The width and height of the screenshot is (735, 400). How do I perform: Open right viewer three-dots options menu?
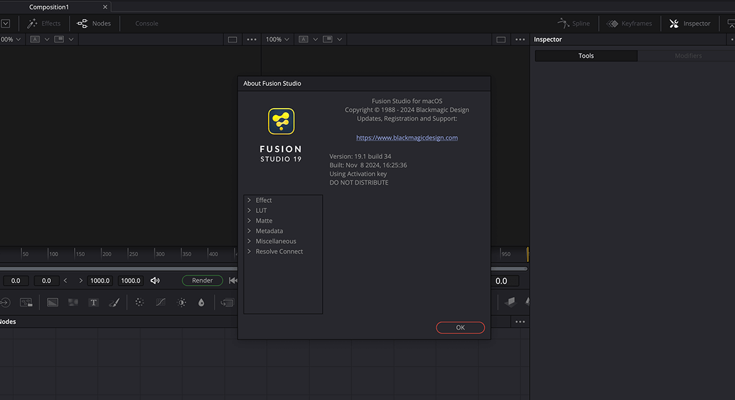tap(520, 40)
